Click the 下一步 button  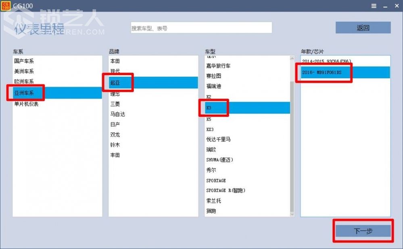[x=363, y=231]
